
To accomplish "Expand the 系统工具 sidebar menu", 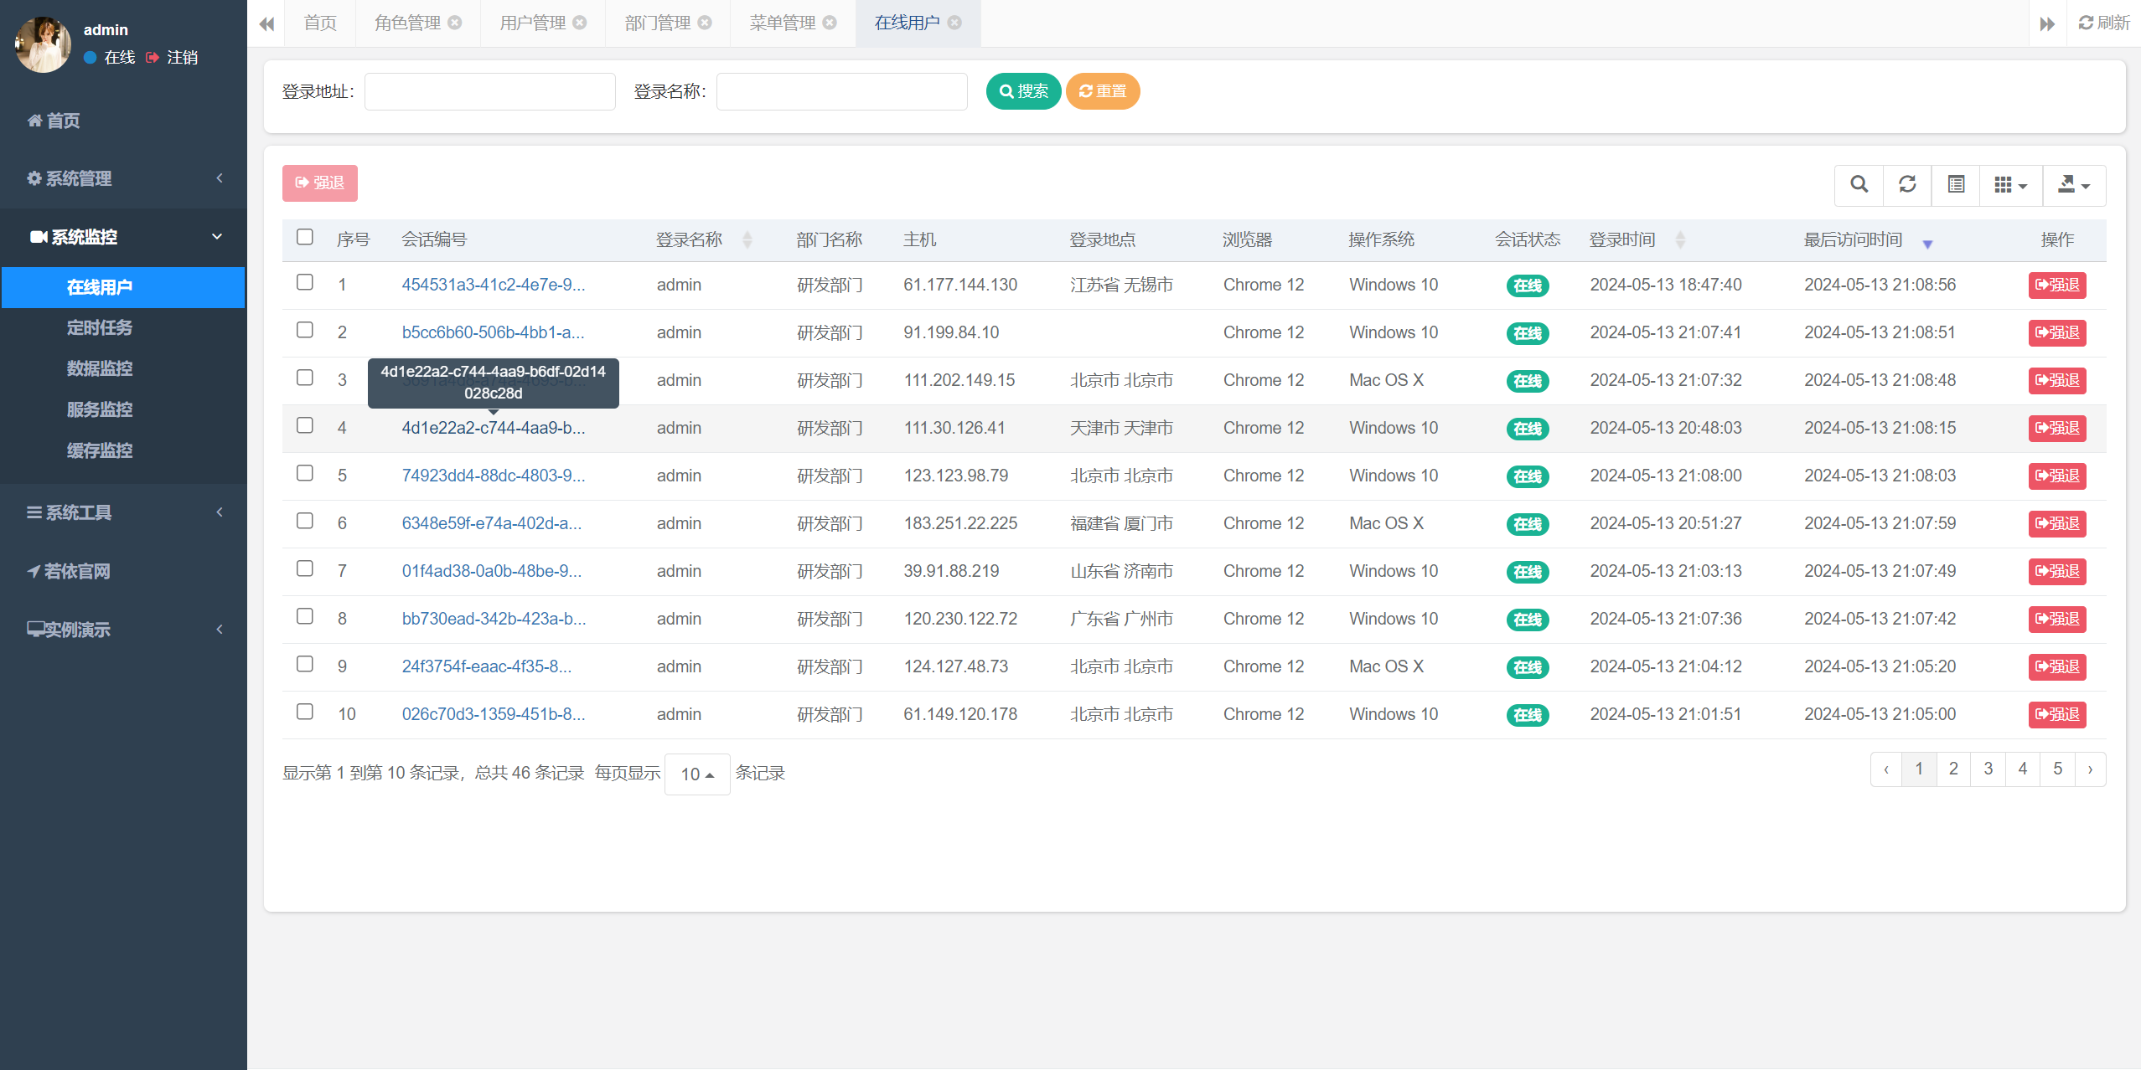I will coord(123,512).
